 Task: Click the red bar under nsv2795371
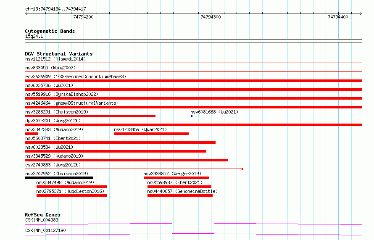click(72, 195)
